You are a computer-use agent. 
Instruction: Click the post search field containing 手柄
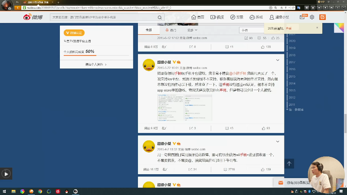pos(252,30)
